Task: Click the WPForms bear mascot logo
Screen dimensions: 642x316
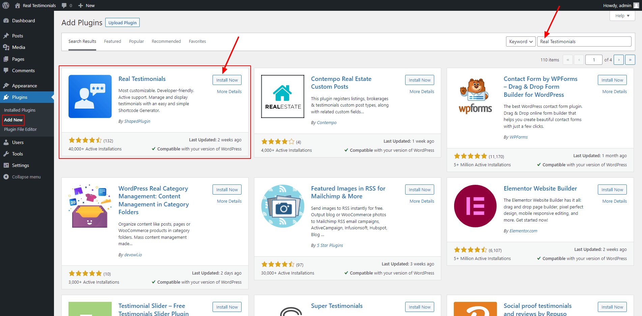Action: [x=475, y=96]
